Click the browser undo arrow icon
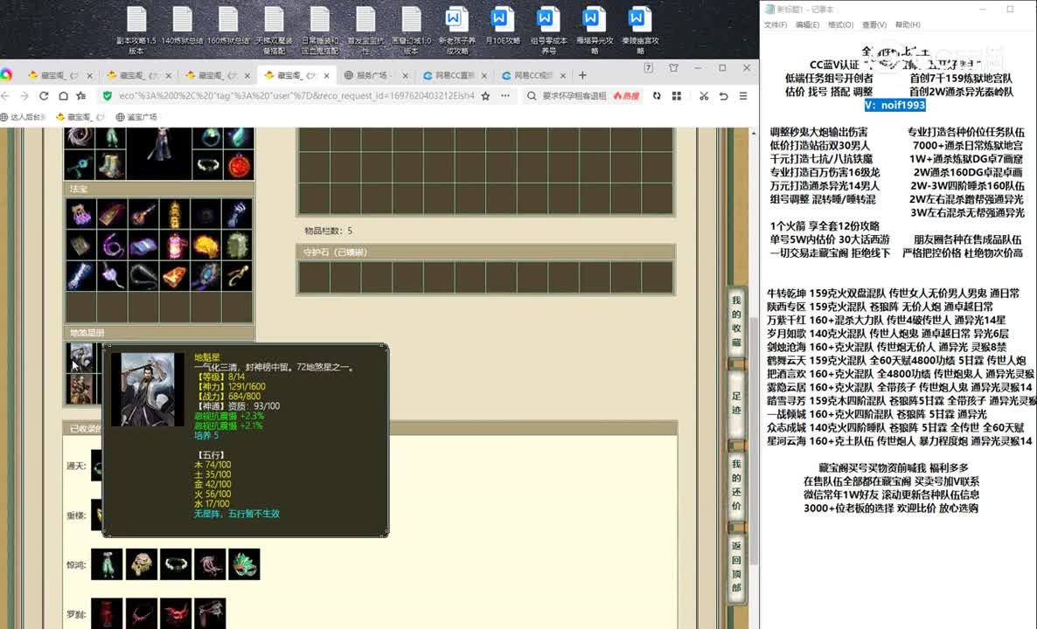 point(723,96)
